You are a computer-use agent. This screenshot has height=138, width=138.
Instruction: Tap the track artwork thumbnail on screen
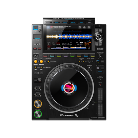tap(51, 27)
